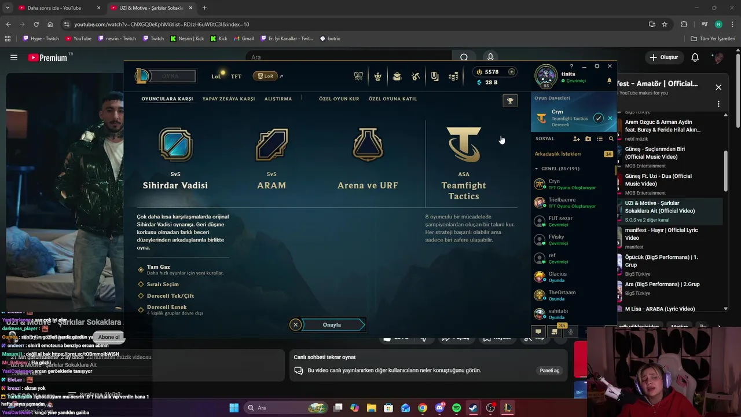Viewport: 741px width, 417px height.
Task: Switch to TFT in League navbar
Action: pyautogui.click(x=236, y=76)
